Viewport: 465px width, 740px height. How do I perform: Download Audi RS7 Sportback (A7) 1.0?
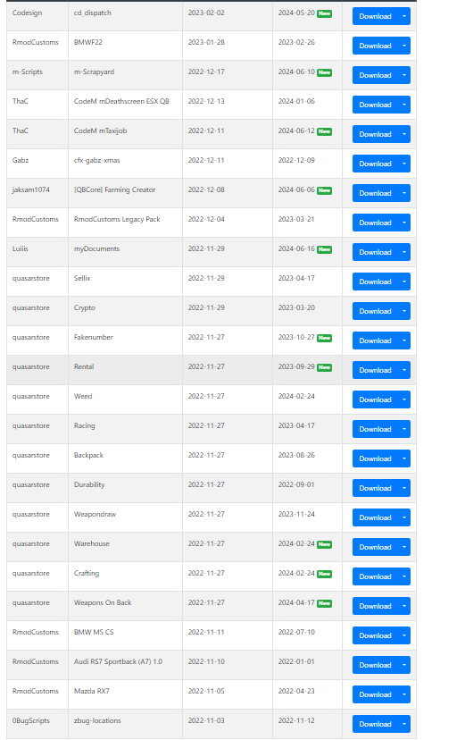(375, 665)
